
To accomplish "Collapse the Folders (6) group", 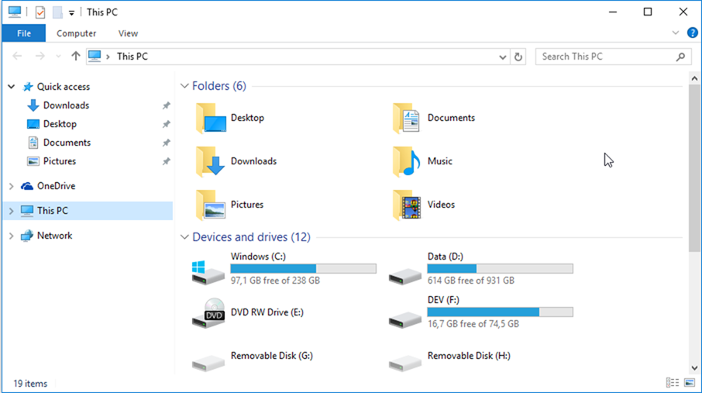I will (184, 86).
